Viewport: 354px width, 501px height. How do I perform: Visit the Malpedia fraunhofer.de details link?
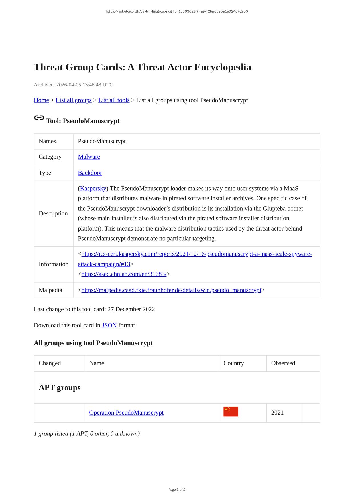171,290
